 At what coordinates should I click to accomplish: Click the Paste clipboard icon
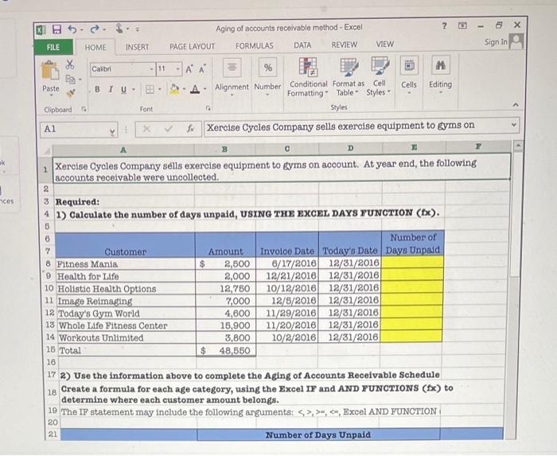pos(50,70)
